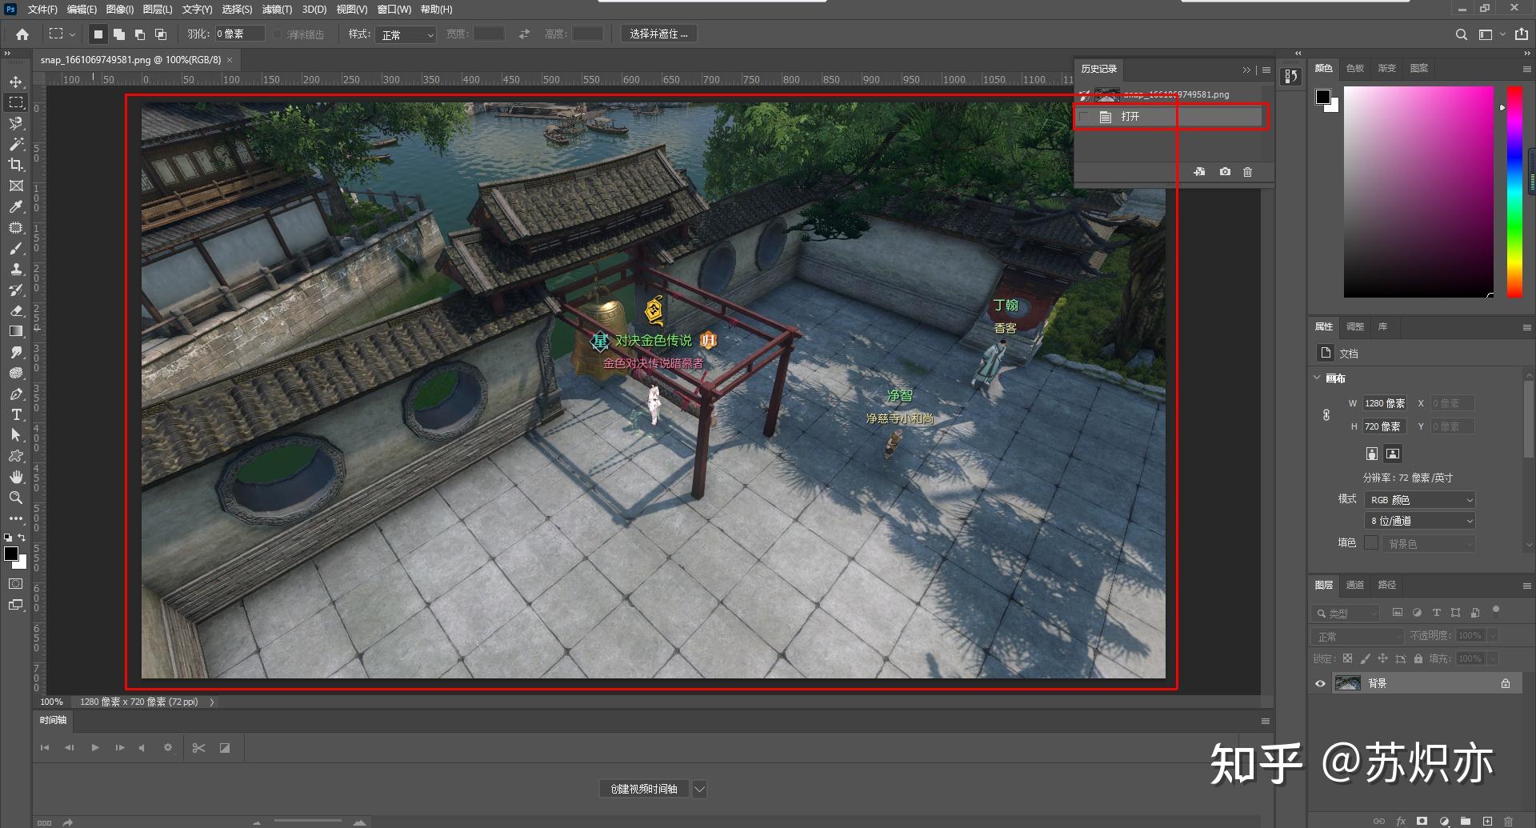1536x828 pixels.
Task: Open the 填色 背景色 dropdown
Action: 1428,543
